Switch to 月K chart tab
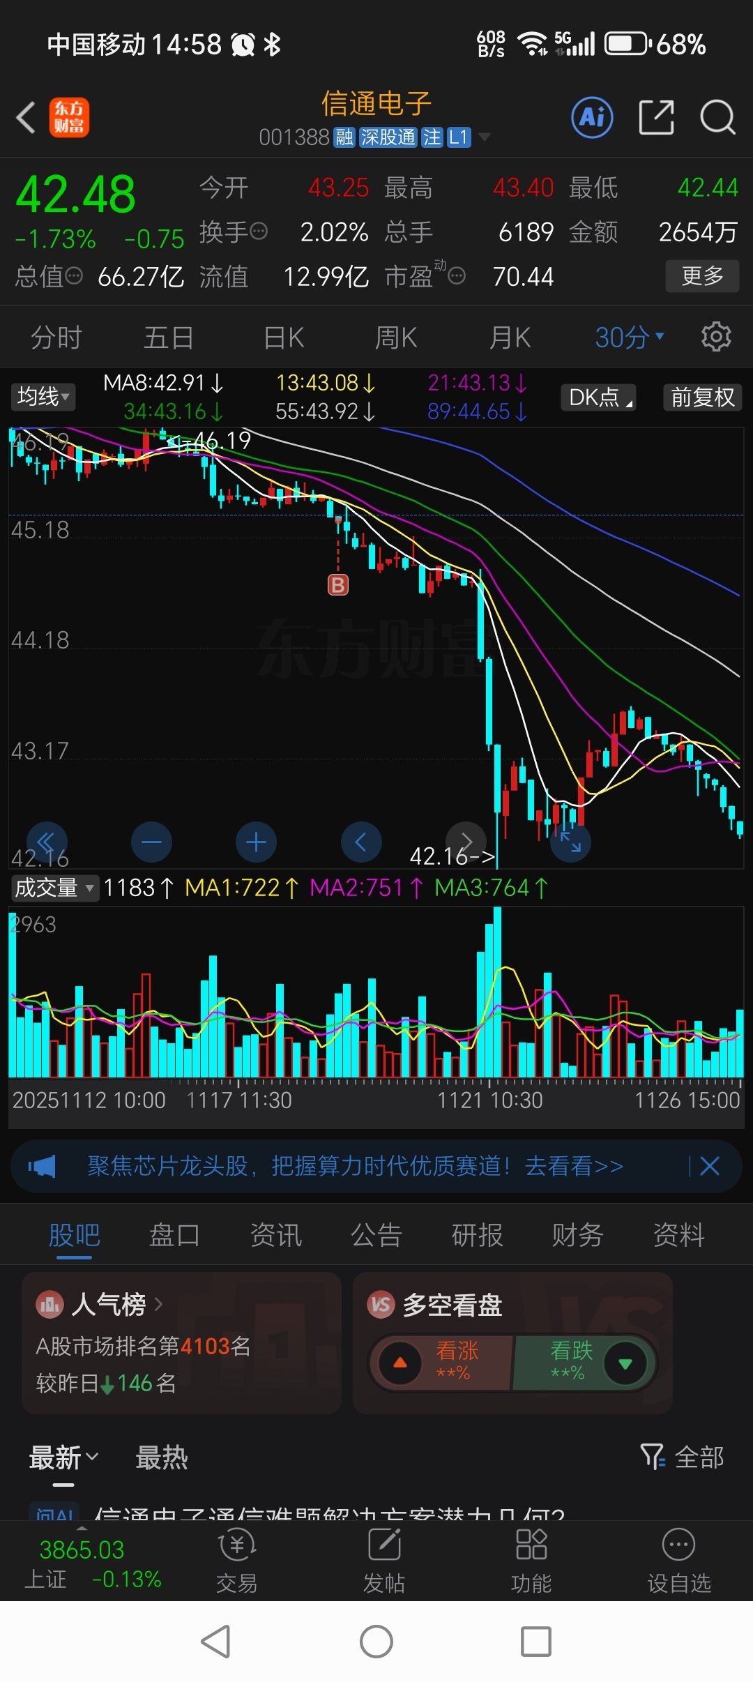 click(510, 338)
